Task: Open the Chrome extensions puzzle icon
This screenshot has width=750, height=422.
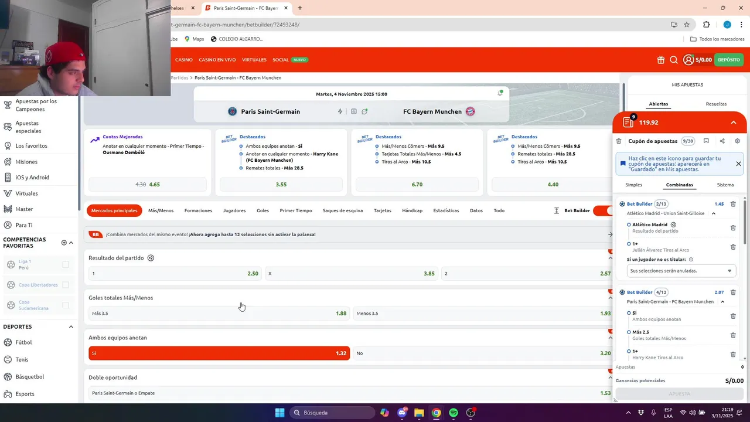Action: tap(706, 25)
